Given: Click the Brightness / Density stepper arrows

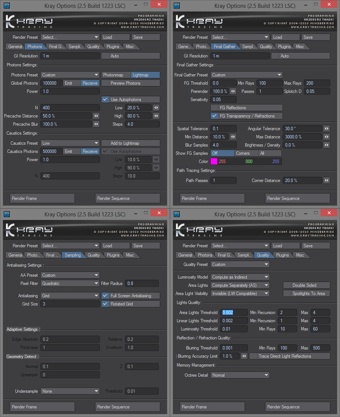Looking at the screenshot, I should click(x=326, y=145).
